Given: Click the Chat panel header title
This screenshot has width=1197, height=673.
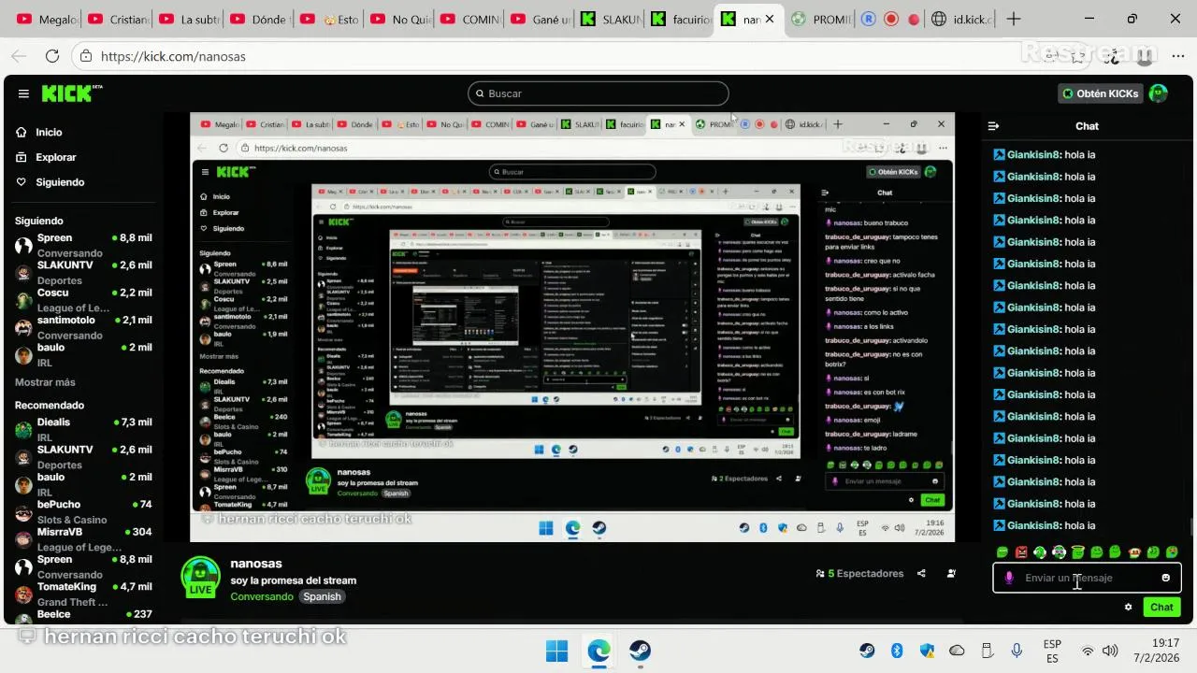Looking at the screenshot, I should 1087,126.
